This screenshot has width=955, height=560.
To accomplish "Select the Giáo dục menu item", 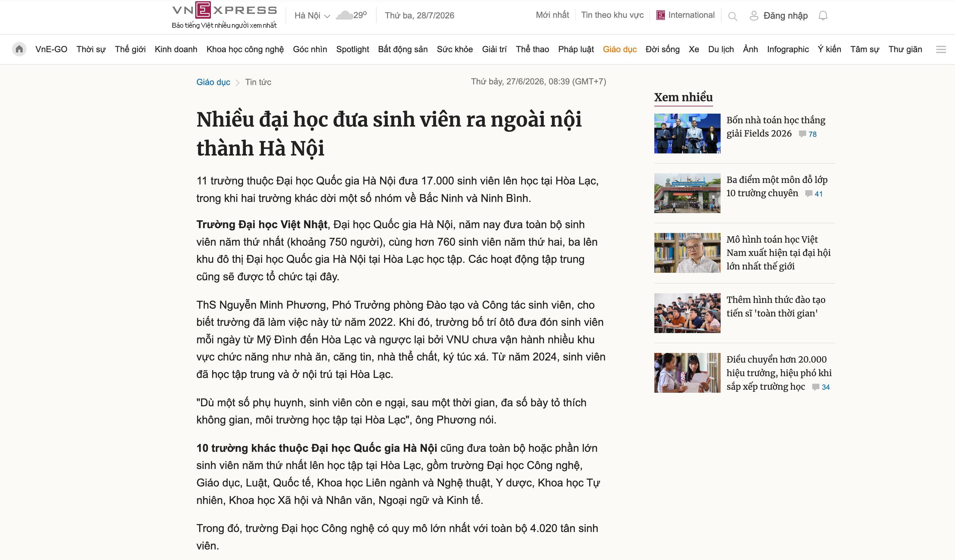I will pyautogui.click(x=620, y=49).
